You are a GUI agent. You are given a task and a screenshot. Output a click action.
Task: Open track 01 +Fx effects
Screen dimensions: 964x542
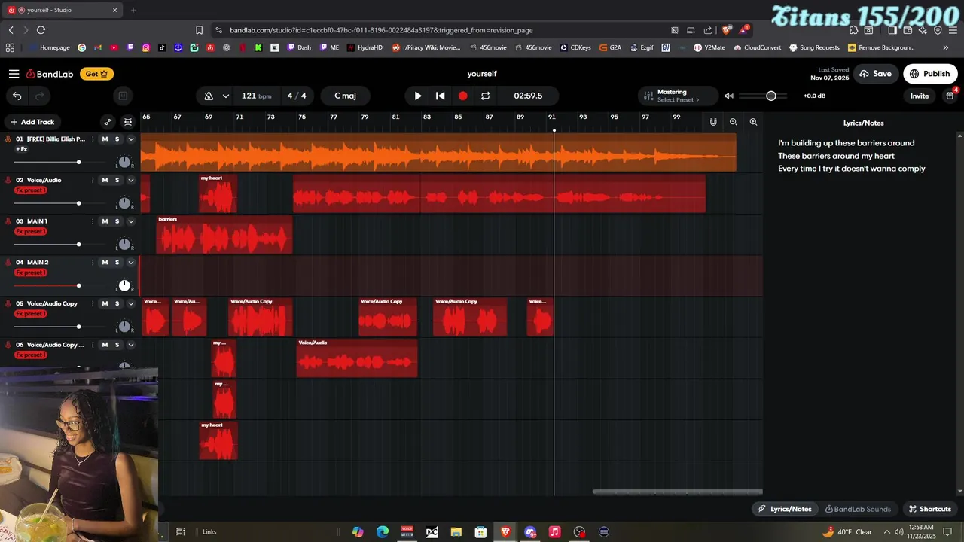pos(21,149)
